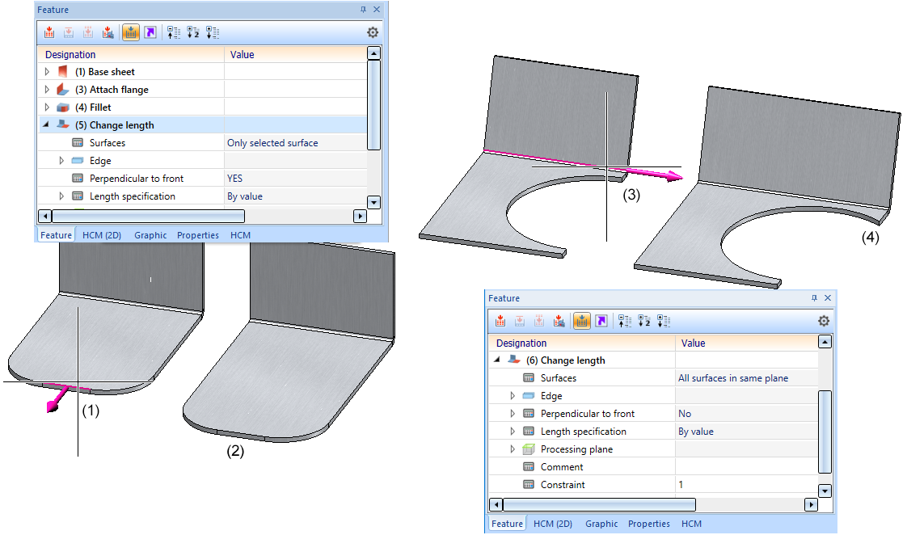Click the third faded dotted feature icon in the Base sheet panel toolbar
Screen dimensions: 907x535
pos(88,32)
